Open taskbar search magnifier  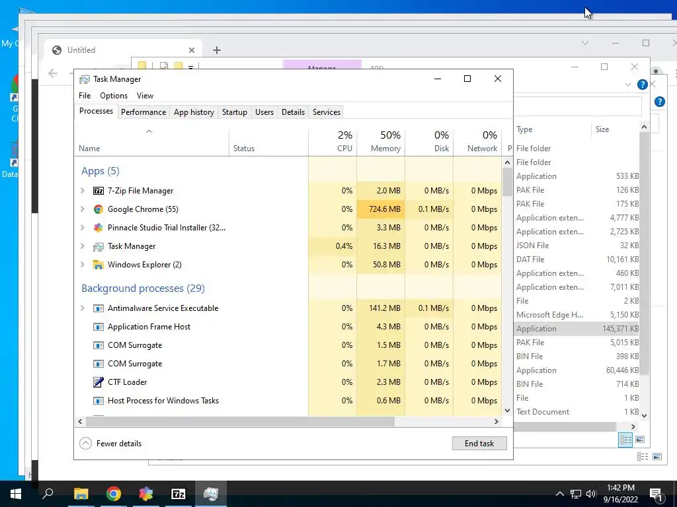(48, 493)
